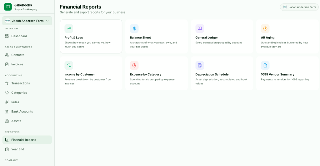
Task: Open the Invoices section
Action: point(27,64)
